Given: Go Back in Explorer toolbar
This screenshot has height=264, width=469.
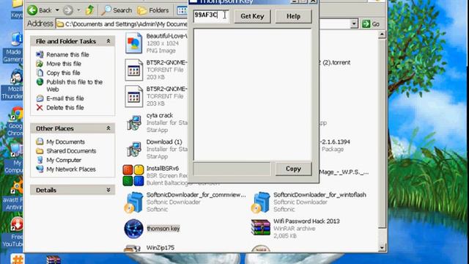Looking at the screenshot, I should coord(40,10).
